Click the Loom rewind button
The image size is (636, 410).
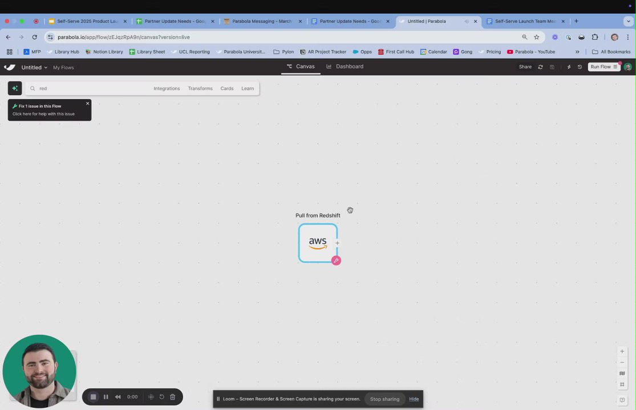(x=118, y=397)
